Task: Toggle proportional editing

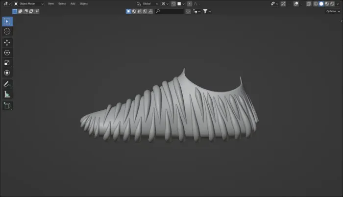Action: point(190,4)
